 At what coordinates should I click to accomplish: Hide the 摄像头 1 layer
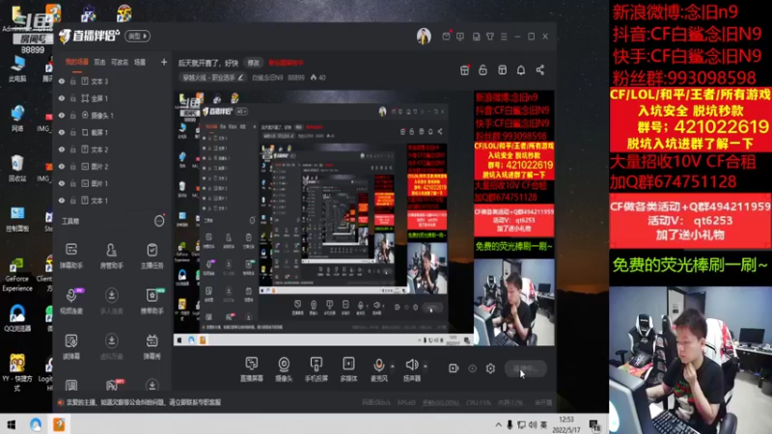[x=62, y=115]
